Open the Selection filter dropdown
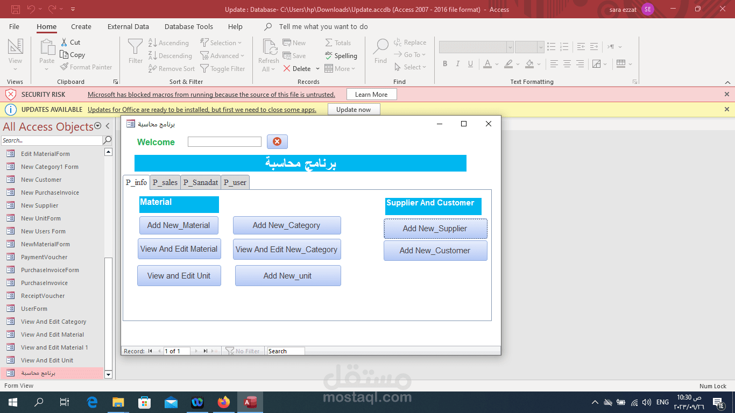This screenshot has height=413, width=735. tap(221, 43)
